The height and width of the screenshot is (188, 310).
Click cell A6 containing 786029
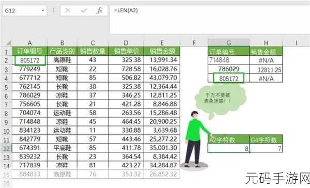click(29, 95)
